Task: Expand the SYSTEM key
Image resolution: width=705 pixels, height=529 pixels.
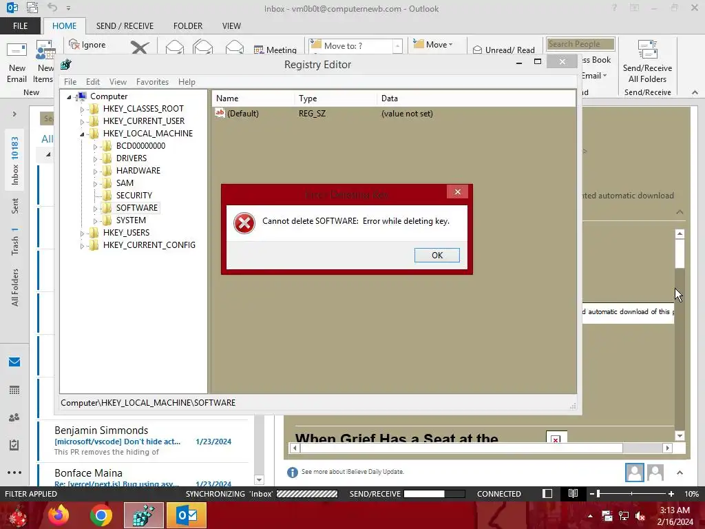Action: pos(95,221)
